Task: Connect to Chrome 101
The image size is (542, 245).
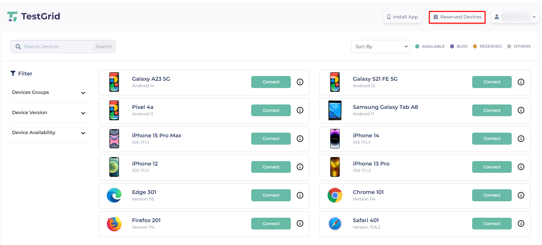Action: (x=492, y=195)
